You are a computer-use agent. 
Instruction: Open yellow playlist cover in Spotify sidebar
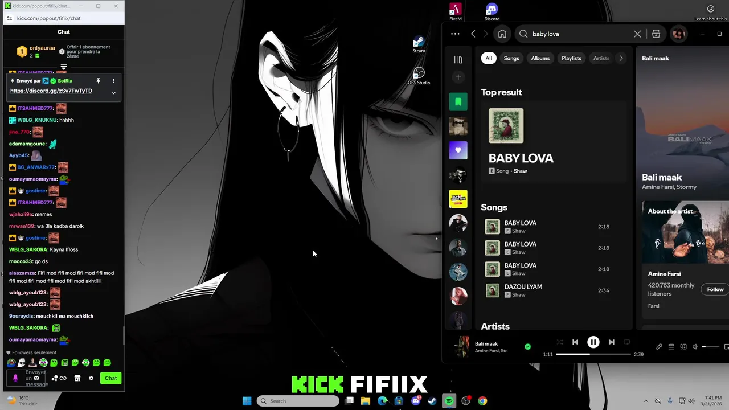tap(458, 199)
